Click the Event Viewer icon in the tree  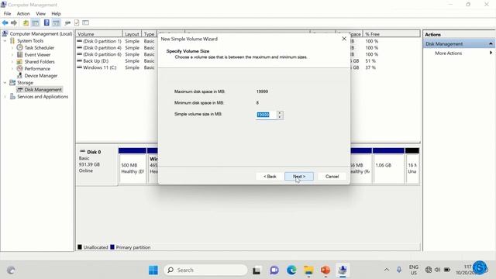coord(19,54)
